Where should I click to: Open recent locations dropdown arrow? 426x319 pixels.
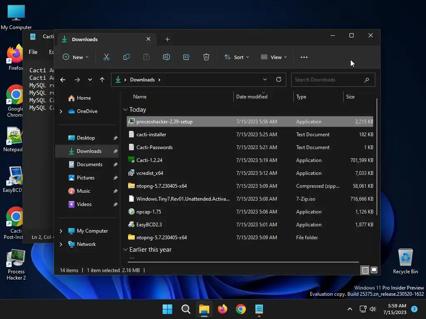90,80
